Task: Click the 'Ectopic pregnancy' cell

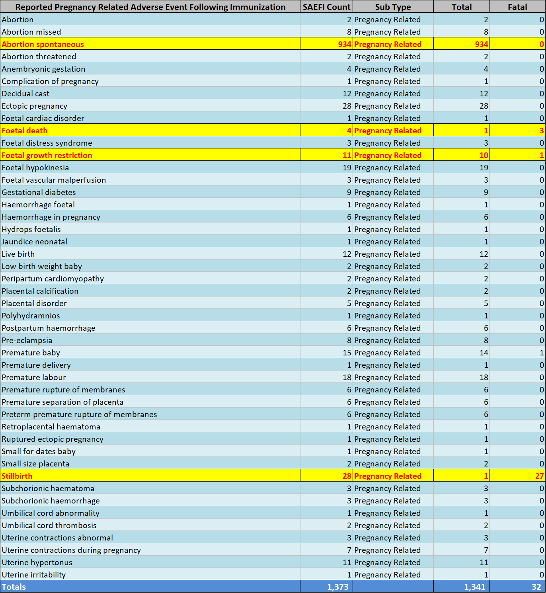Action: tap(150, 106)
